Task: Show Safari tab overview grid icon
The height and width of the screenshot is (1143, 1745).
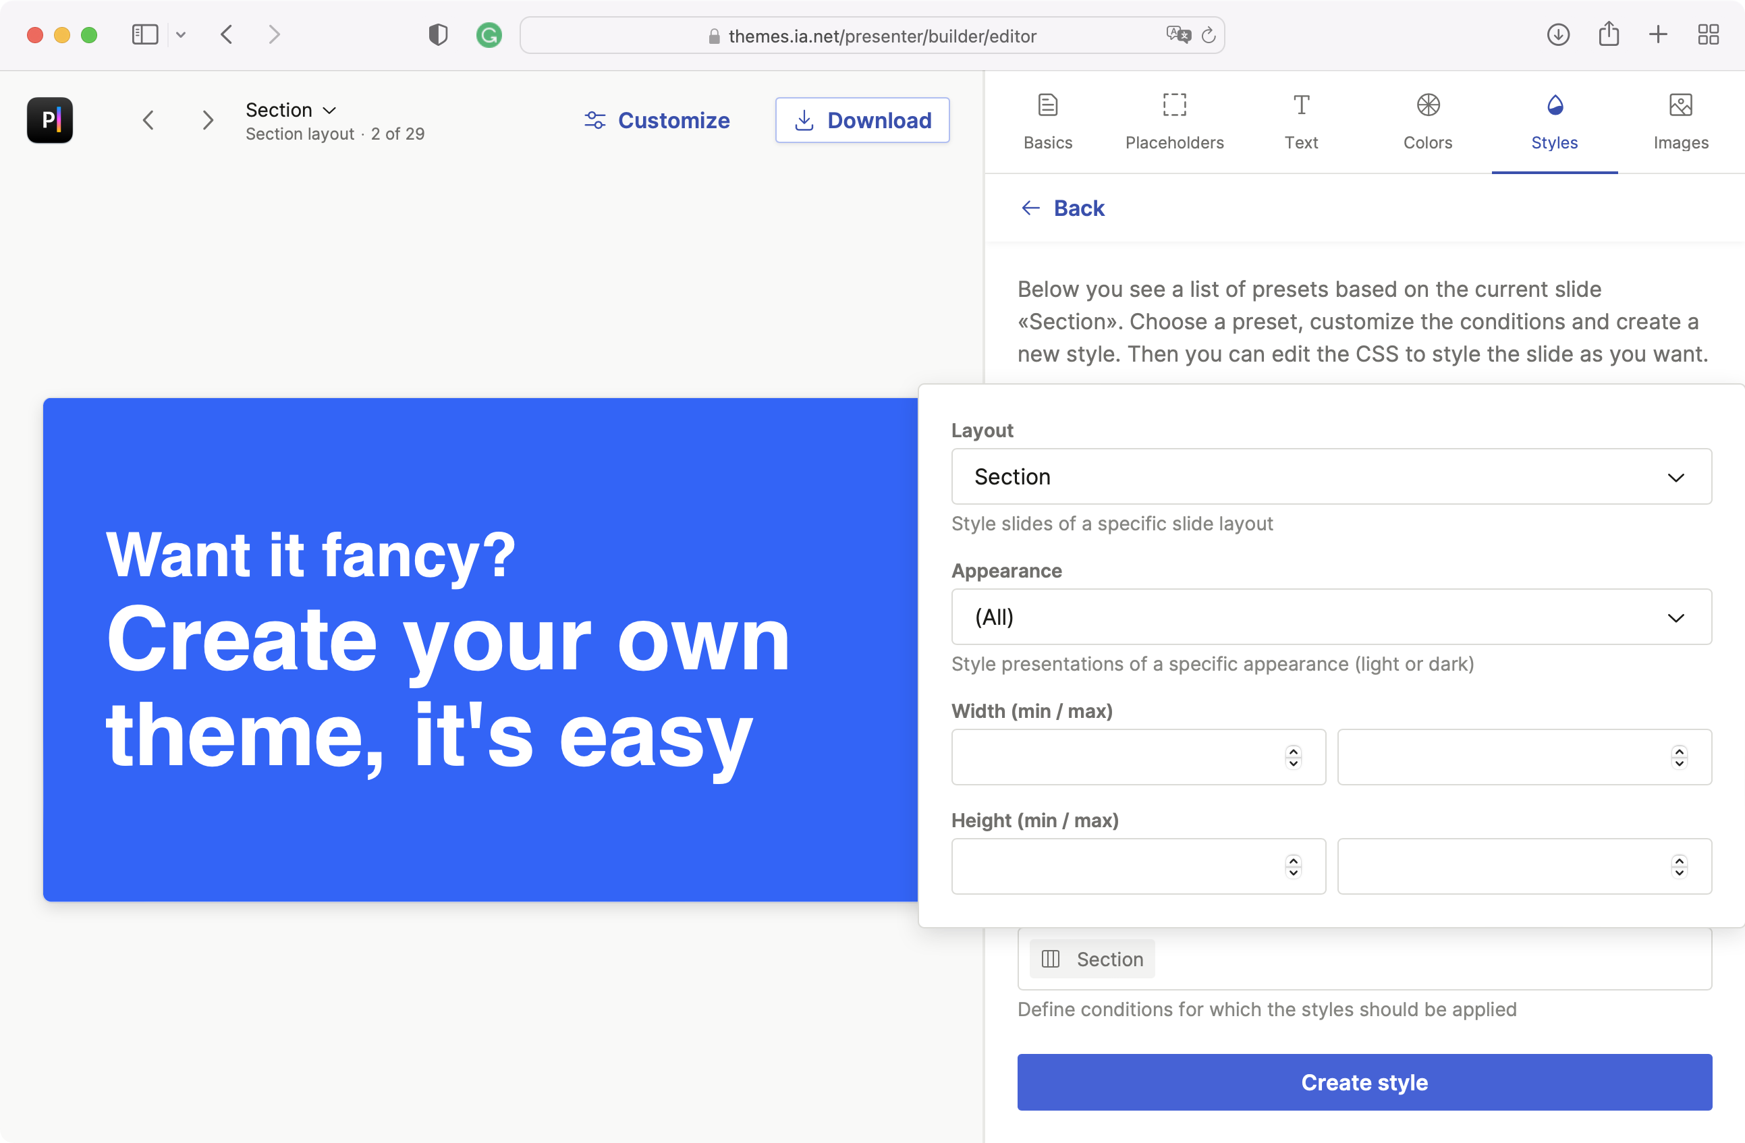Action: pyautogui.click(x=1709, y=34)
